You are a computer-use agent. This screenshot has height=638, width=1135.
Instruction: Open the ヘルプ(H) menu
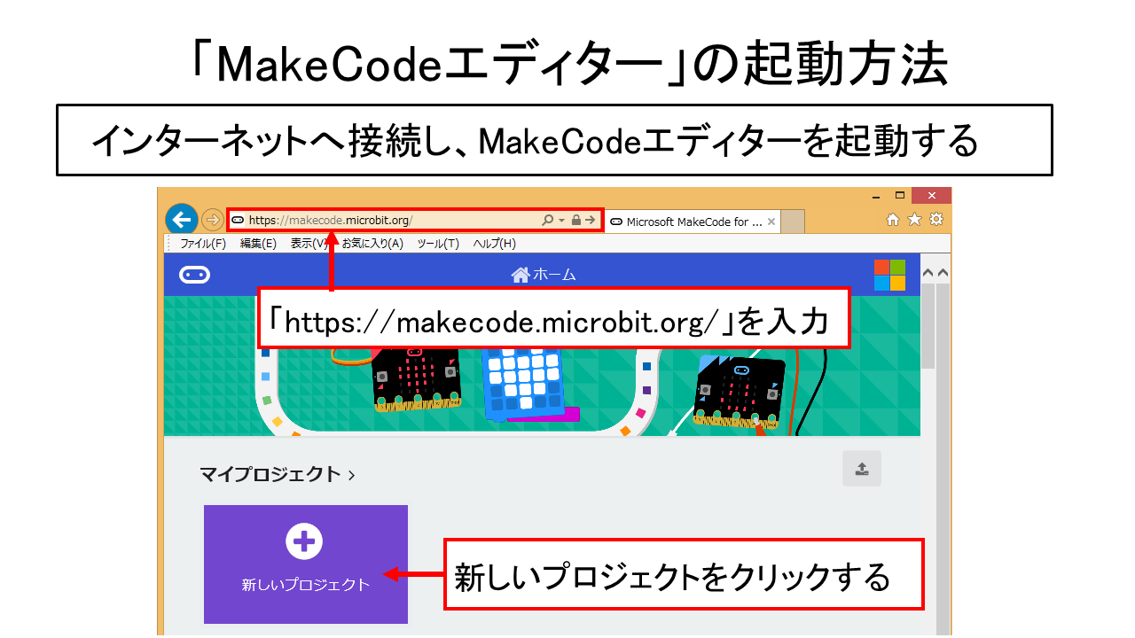click(x=494, y=244)
